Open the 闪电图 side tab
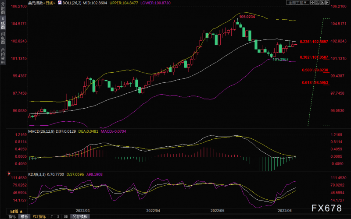351x219 pixels. pos(3,38)
